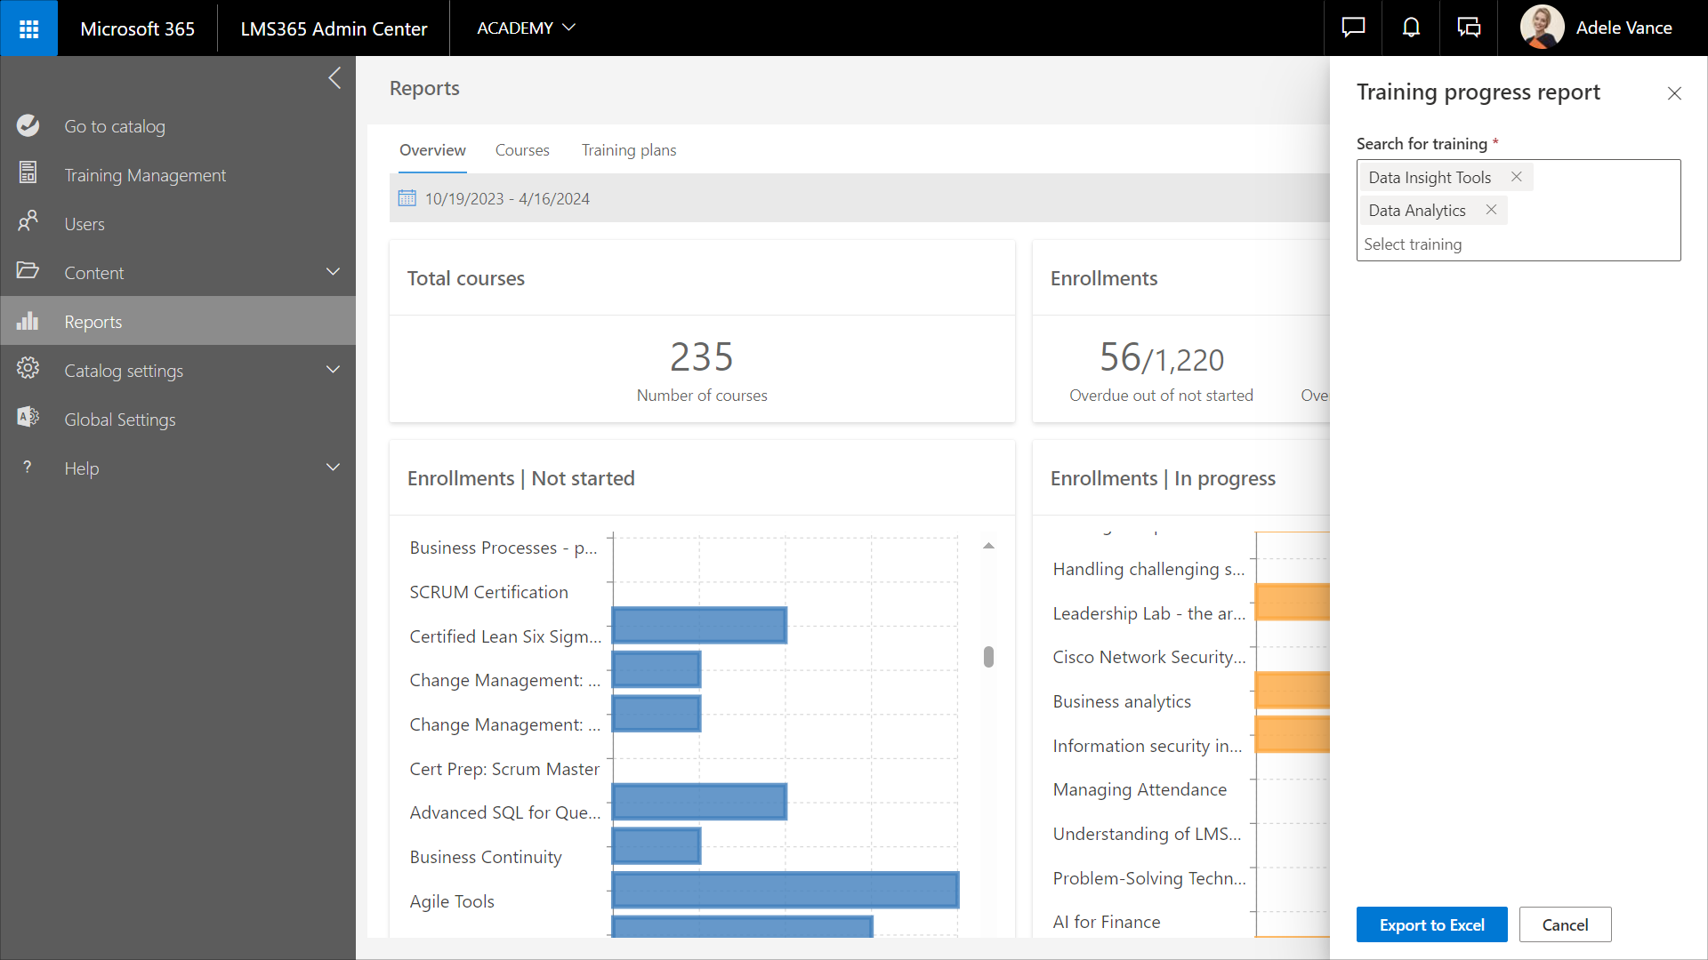Click the Go to catalog icon
1708x960 pixels.
[x=28, y=126]
